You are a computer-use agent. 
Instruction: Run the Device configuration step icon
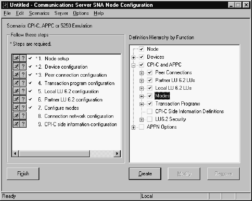coord(16,66)
